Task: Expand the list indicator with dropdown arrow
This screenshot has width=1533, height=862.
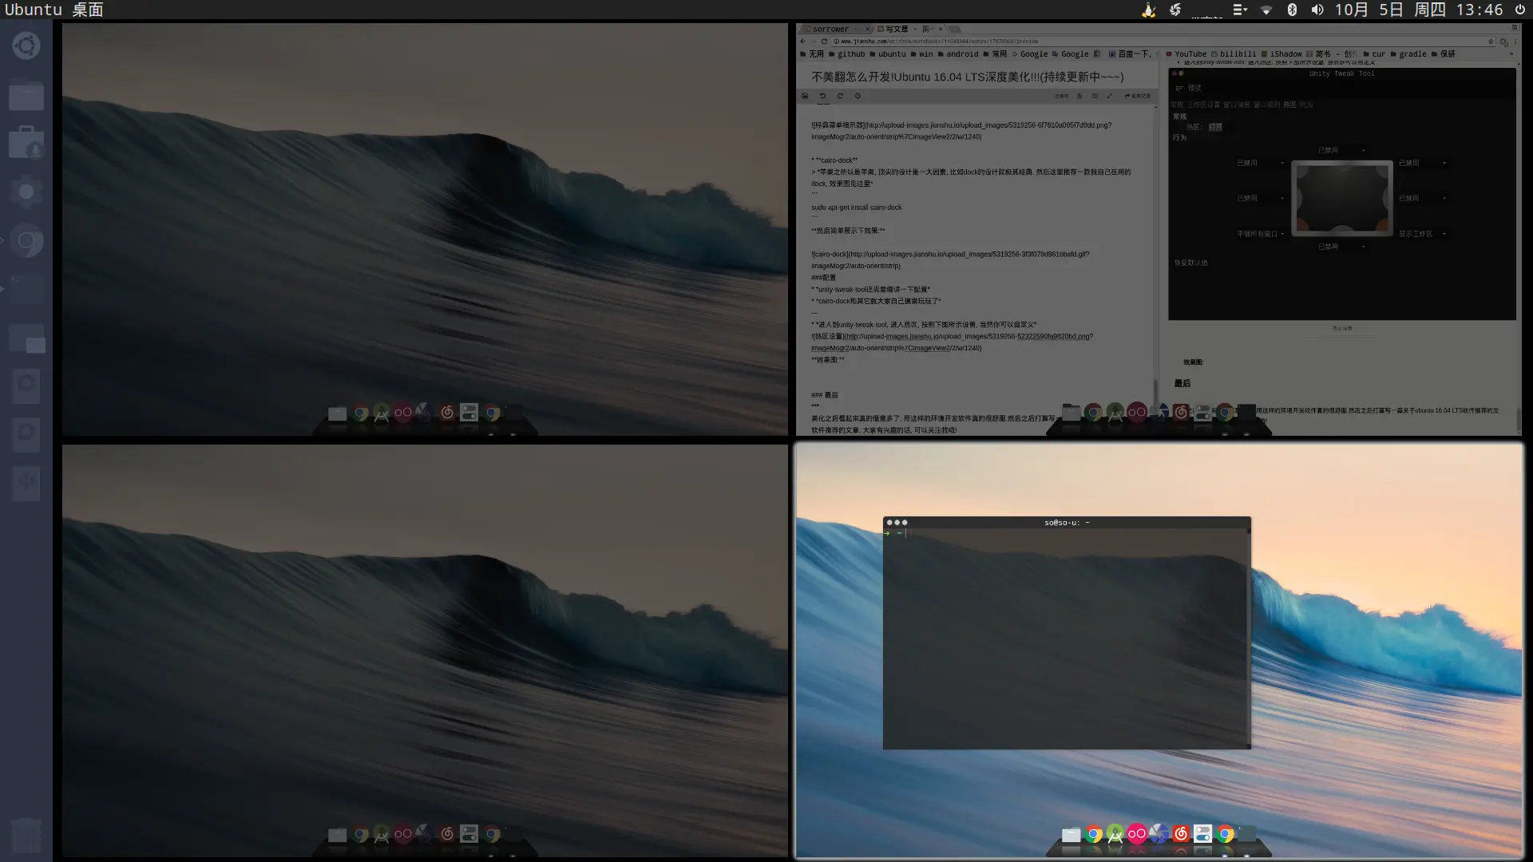Action: click(1239, 10)
